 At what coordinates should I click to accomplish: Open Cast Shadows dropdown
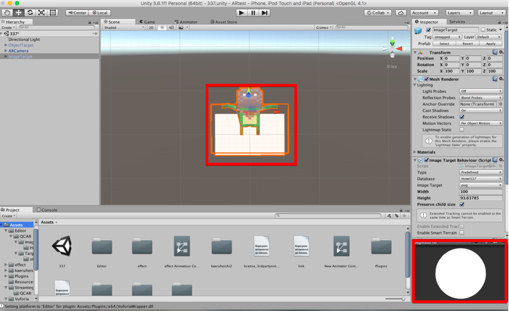pos(481,111)
